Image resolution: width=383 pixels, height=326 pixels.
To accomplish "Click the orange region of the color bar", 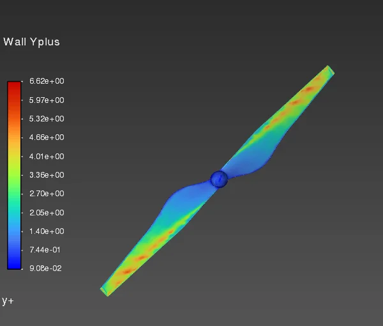I will [x=14, y=127].
